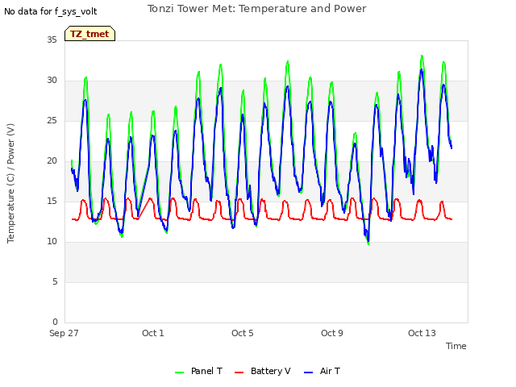Click the y-axis title Temperature (C) / Power (V)
516x387 pixels.
10,183
